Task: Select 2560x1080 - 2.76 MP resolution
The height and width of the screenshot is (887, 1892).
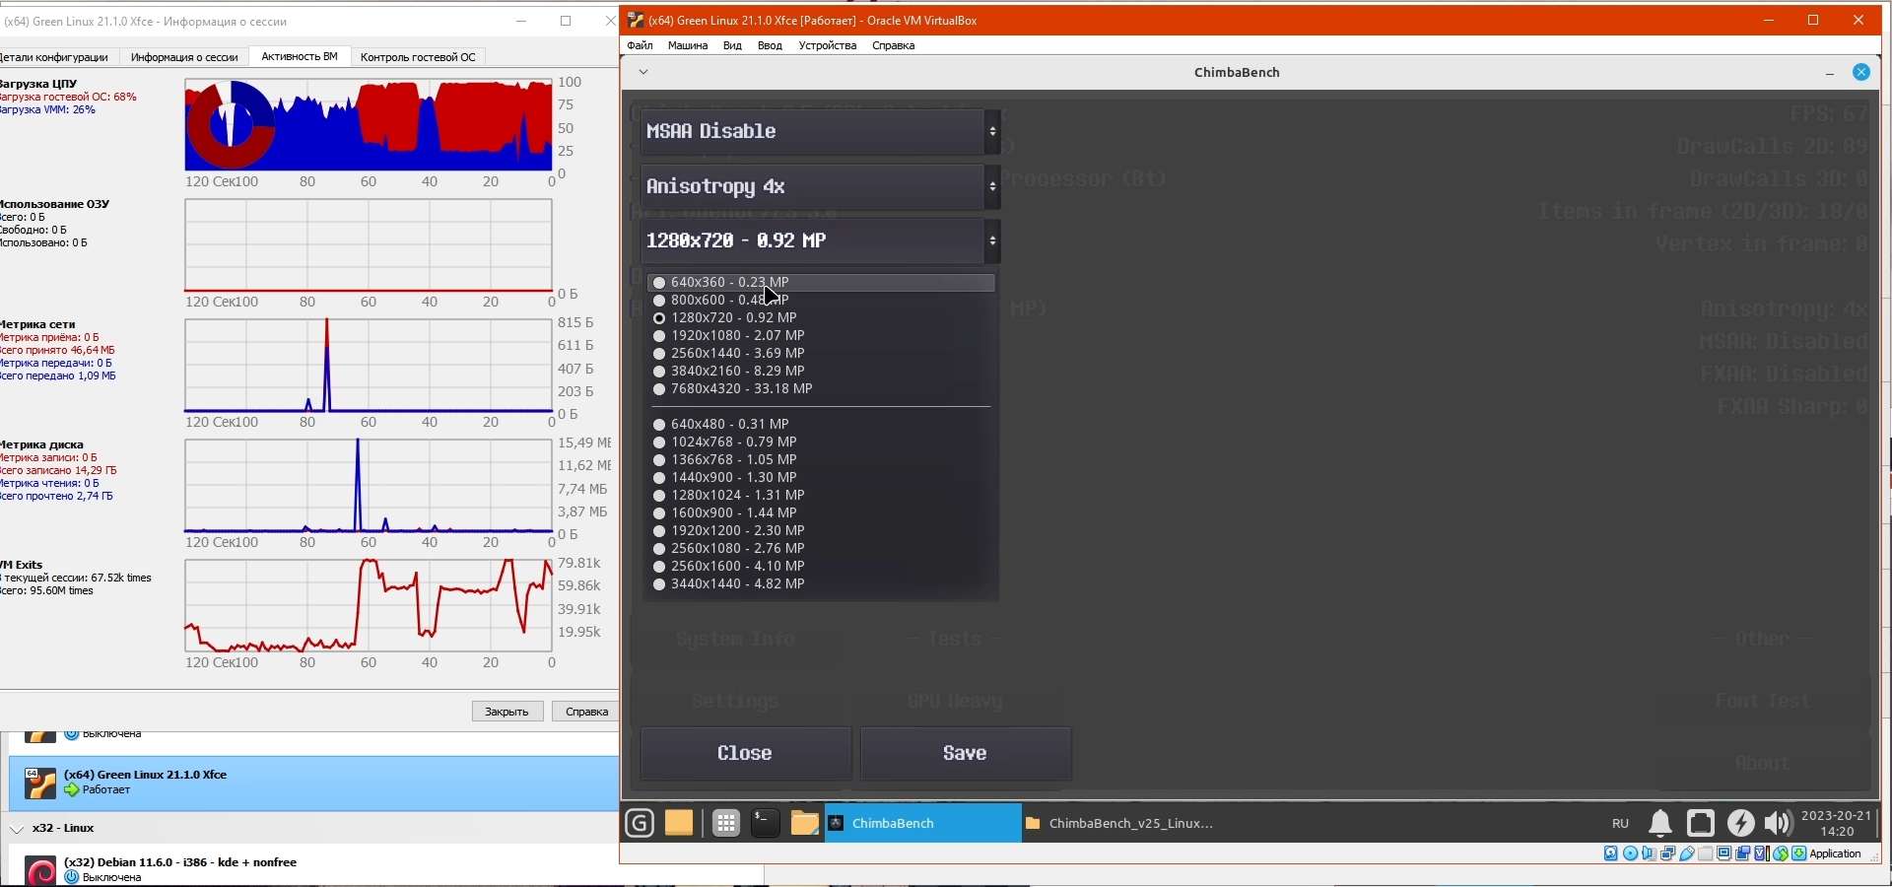Action: point(821,549)
